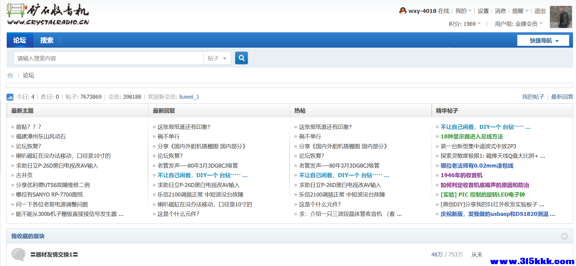
Task: Open the 我的 dropdown menu
Action: [x=463, y=11]
